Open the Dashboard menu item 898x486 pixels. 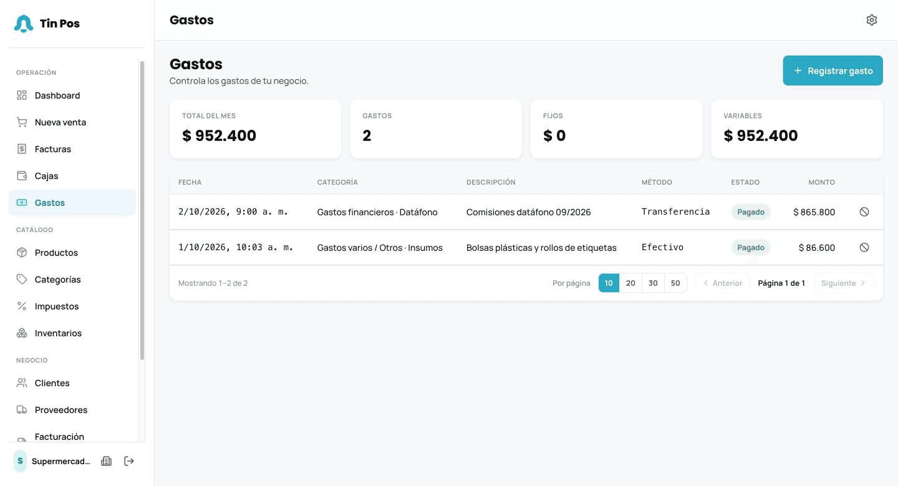pyautogui.click(x=72, y=95)
